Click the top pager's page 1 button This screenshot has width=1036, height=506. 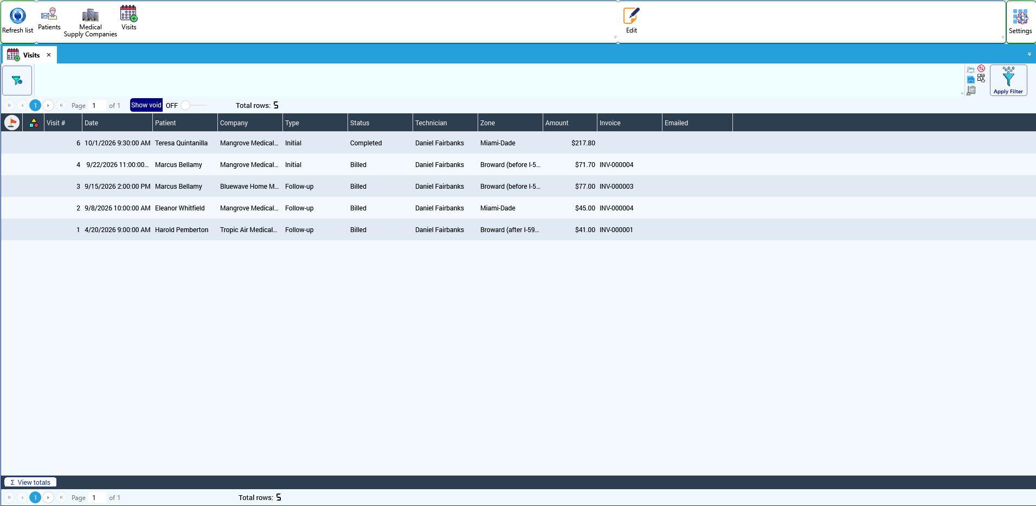tap(35, 105)
